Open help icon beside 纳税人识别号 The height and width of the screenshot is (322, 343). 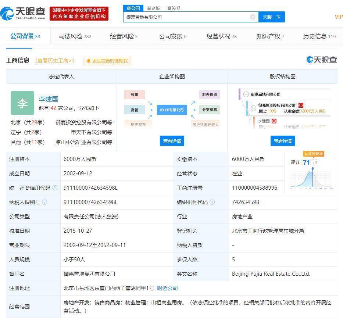point(44,202)
